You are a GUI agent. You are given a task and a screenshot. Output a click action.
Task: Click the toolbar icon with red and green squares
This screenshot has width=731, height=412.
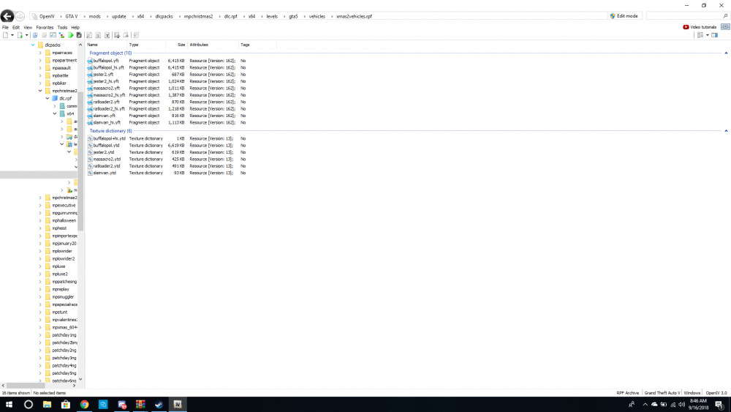click(x=61, y=35)
